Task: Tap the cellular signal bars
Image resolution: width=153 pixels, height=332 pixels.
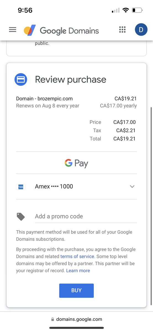Action: tap(116, 11)
